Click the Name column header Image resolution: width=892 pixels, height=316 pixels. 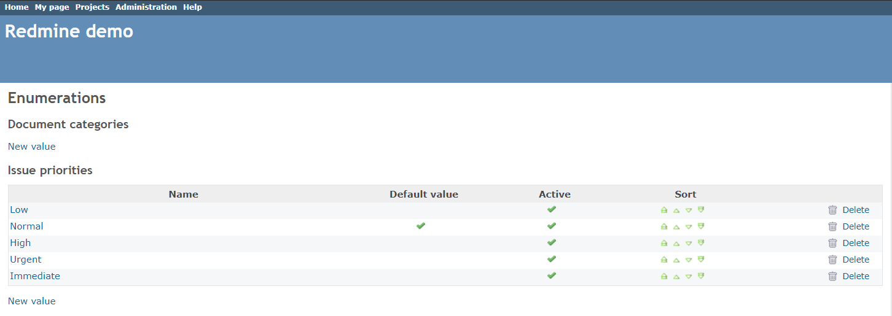click(x=184, y=195)
